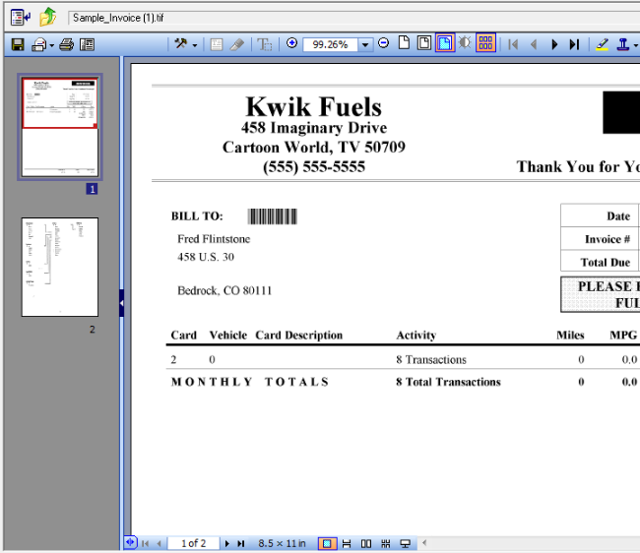Toggle single page view in bottom bar
The width and height of the screenshot is (640, 553).
pyautogui.click(x=327, y=543)
